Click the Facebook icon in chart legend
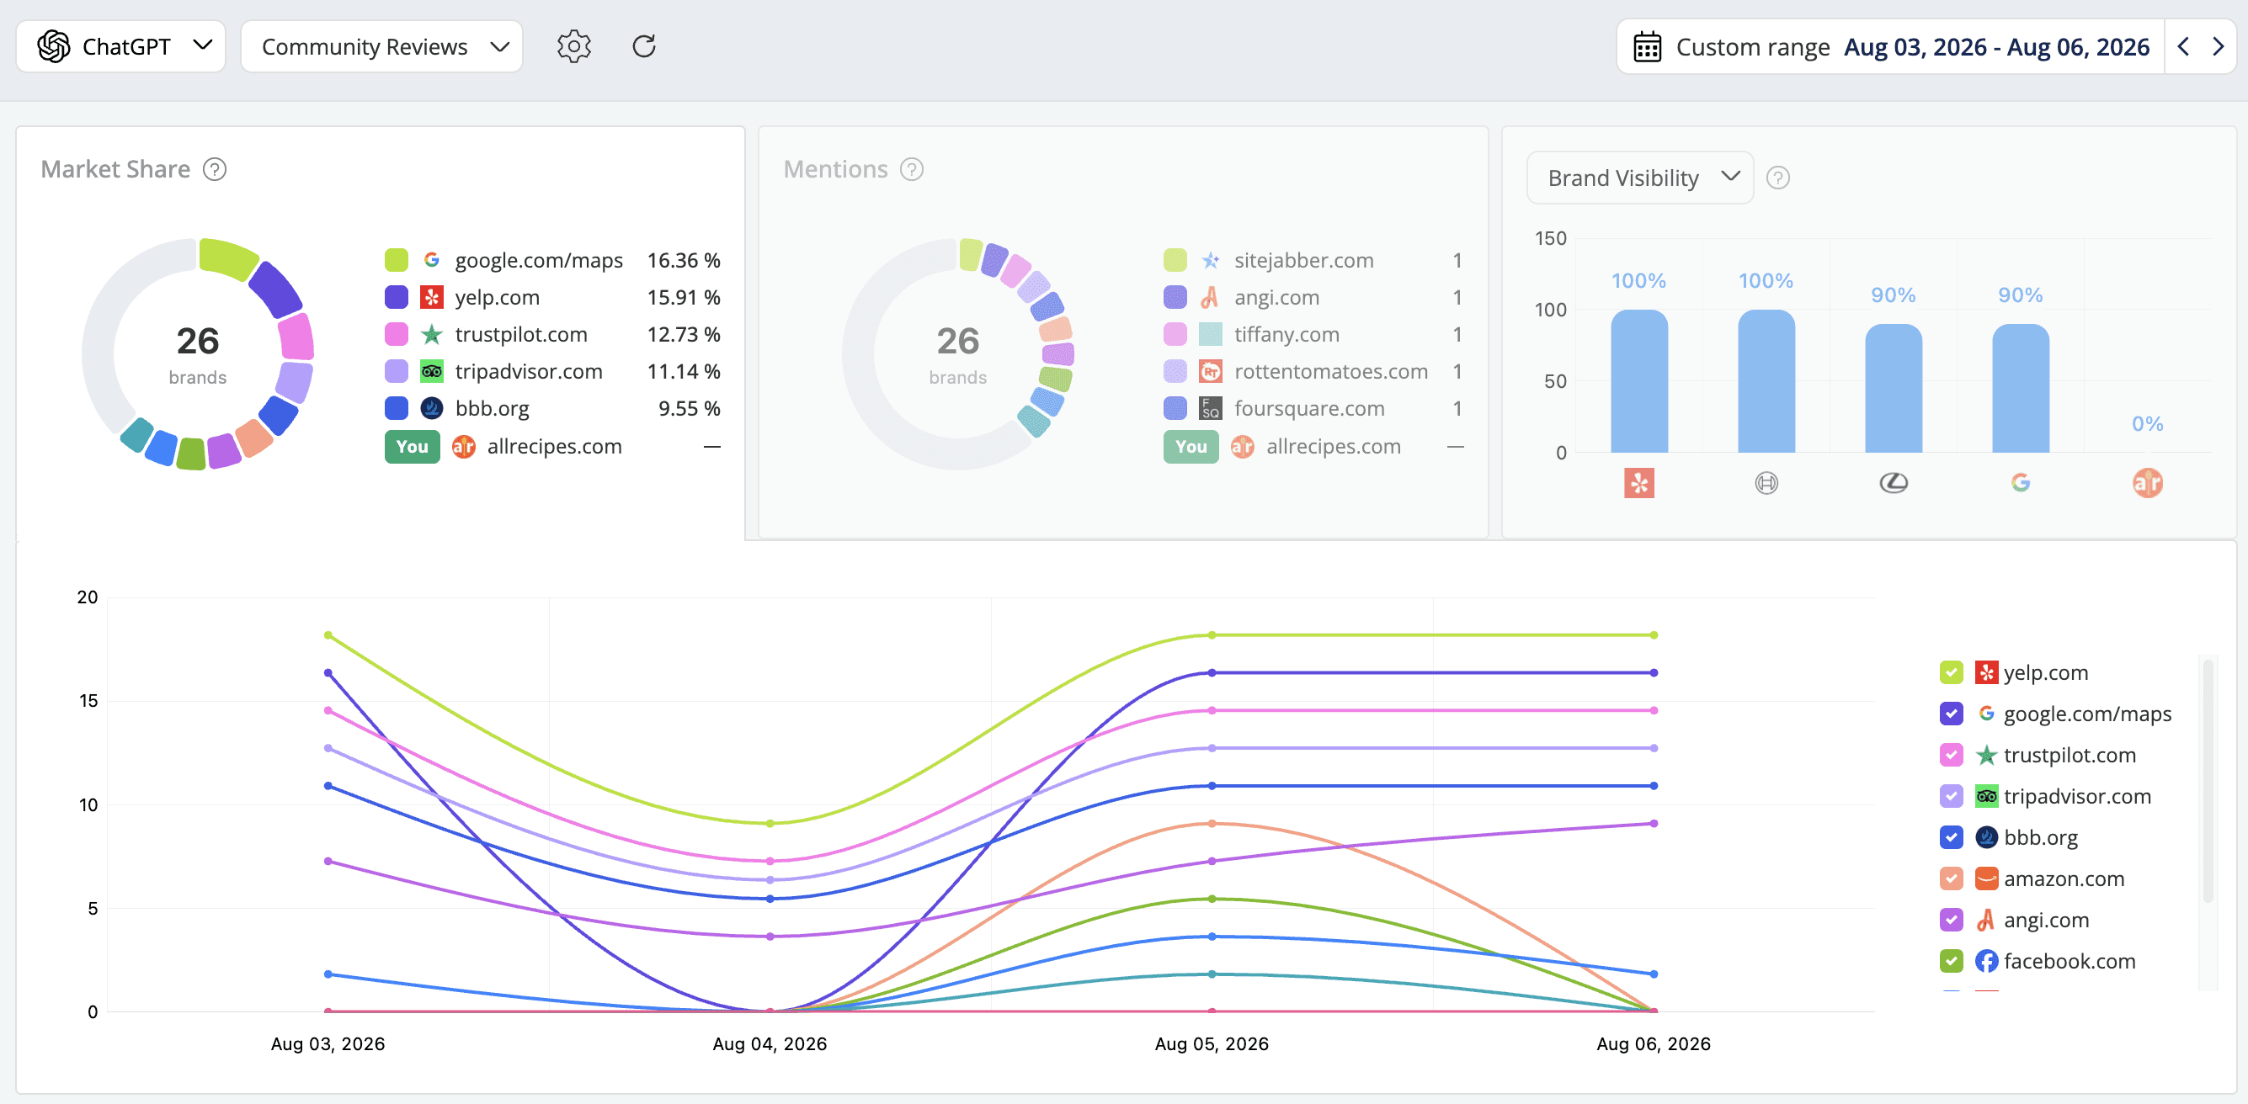This screenshot has height=1104, width=2248. [x=1986, y=961]
